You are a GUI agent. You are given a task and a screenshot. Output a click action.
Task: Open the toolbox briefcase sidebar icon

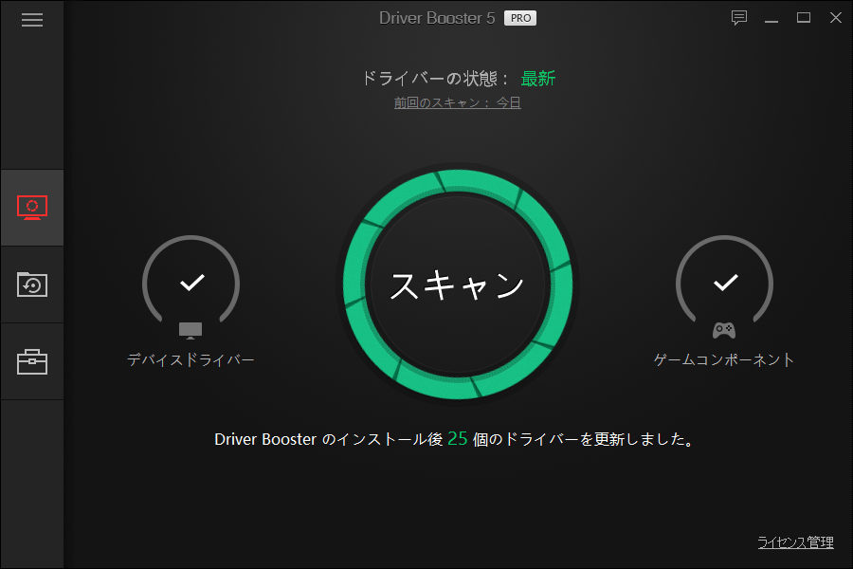(32, 361)
